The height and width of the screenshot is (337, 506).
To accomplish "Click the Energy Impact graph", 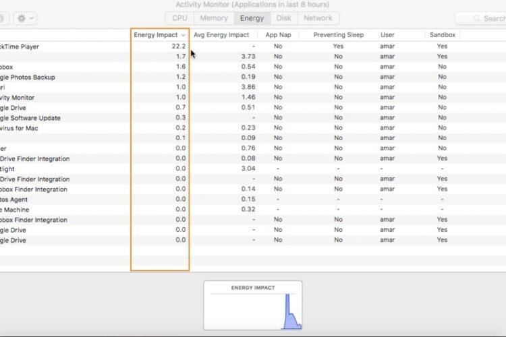I will pos(253,305).
